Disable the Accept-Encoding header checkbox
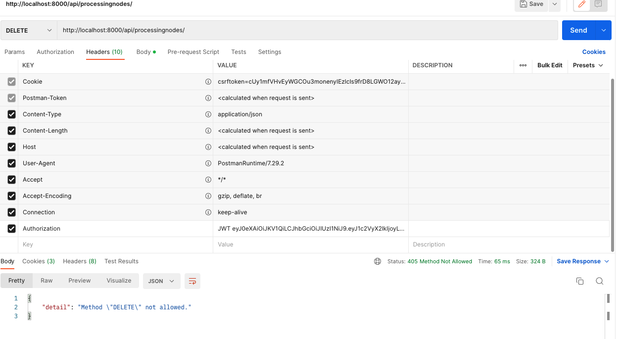 [11, 195]
